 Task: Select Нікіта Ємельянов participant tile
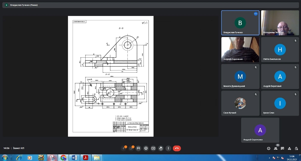click(x=280, y=49)
